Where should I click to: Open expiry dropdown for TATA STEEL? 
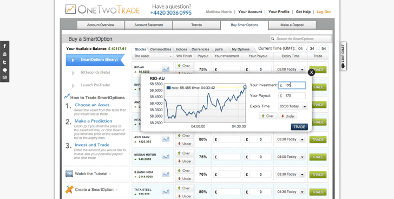pyautogui.click(x=290, y=192)
